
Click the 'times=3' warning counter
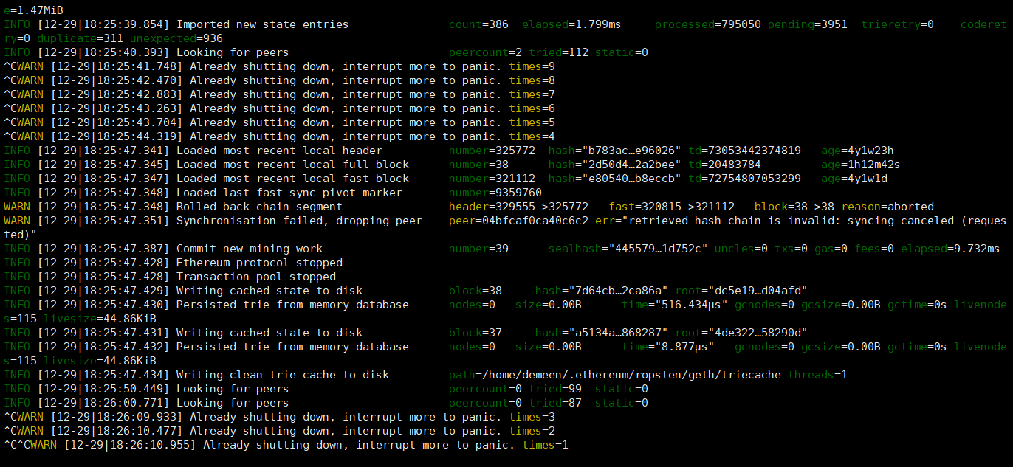pos(532,417)
